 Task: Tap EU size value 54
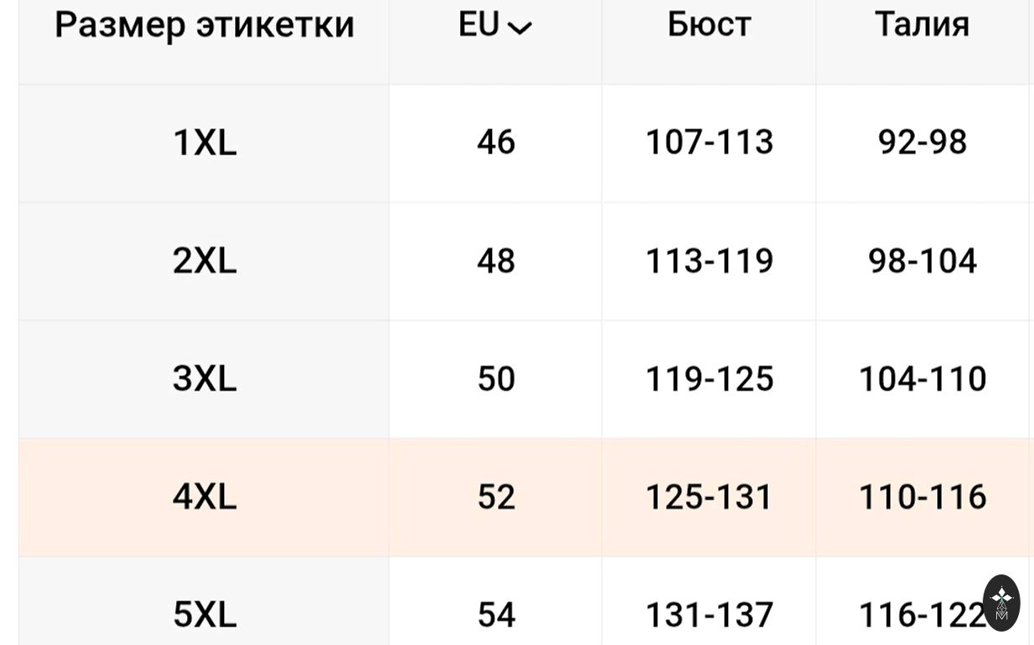(496, 615)
